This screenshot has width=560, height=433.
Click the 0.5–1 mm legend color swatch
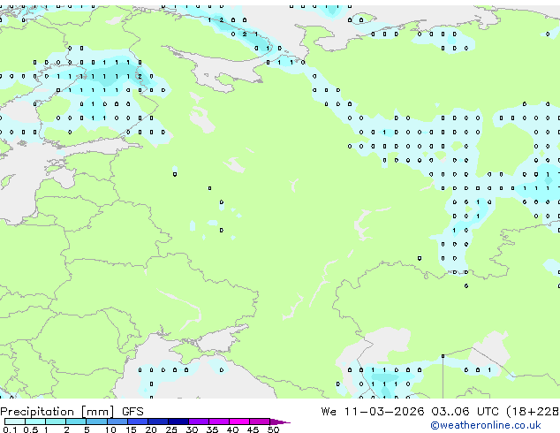35,422
